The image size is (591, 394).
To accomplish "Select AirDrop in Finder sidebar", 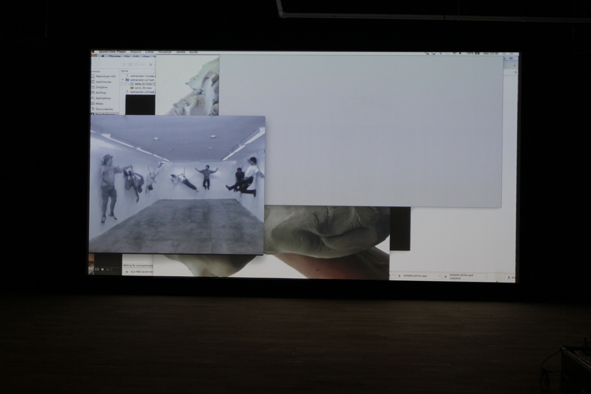I will pos(101,93).
